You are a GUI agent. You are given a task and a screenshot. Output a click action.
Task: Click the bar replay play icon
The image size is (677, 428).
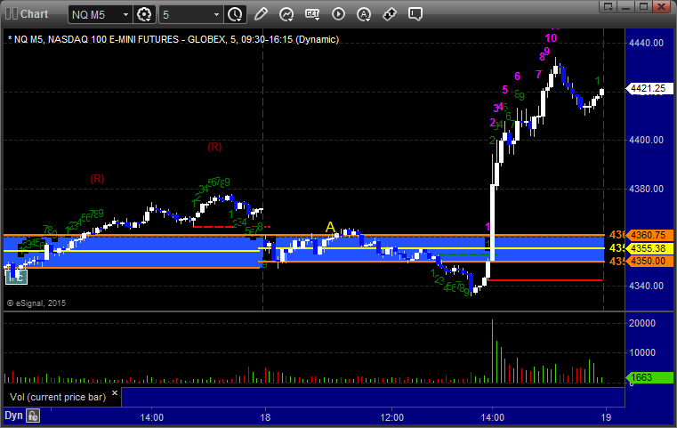click(338, 14)
